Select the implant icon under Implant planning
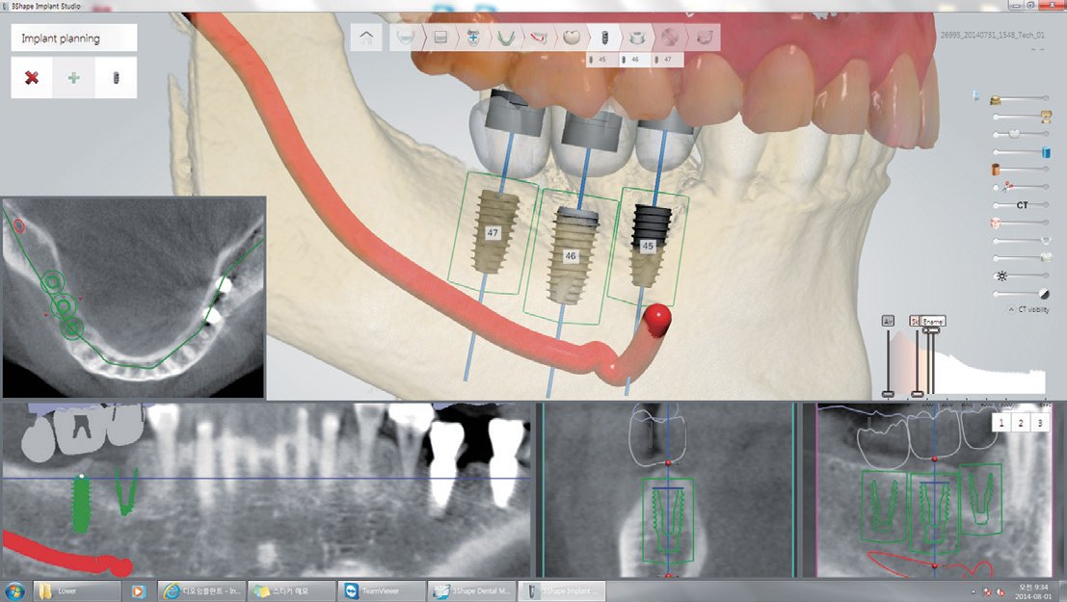 [116, 78]
